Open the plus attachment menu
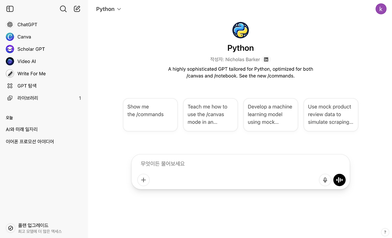Viewport: 392px width, 238px height. click(x=143, y=180)
